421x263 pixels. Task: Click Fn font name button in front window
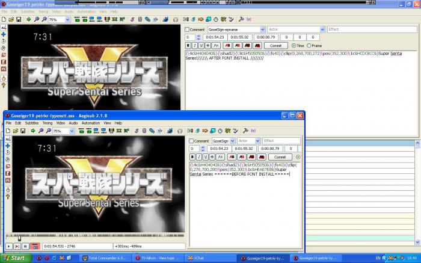coord(221,157)
